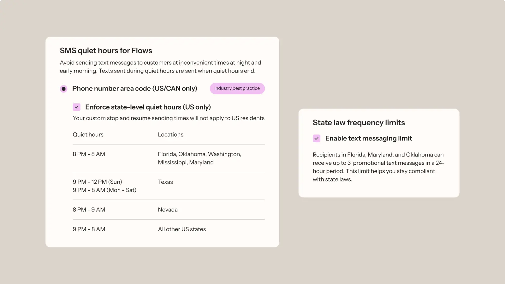The image size is (505, 284).
Task: Click the Locations column header
Action: (171, 135)
